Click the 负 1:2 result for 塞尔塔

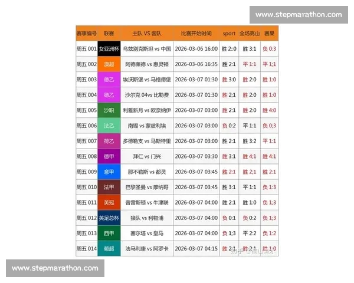click(x=269, y=233)
